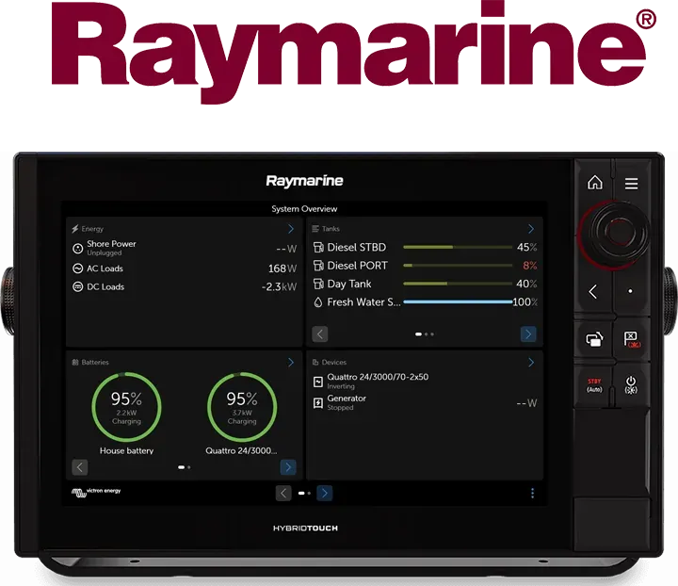
Task: Select the AC Loads 168W value
Action: coord(282,269)
